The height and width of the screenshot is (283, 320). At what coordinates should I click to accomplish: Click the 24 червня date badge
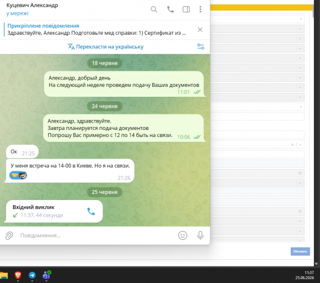point(105,106)
